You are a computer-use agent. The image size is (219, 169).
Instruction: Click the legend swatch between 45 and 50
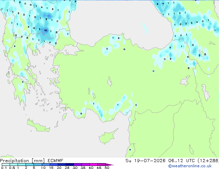coord(102,165)
